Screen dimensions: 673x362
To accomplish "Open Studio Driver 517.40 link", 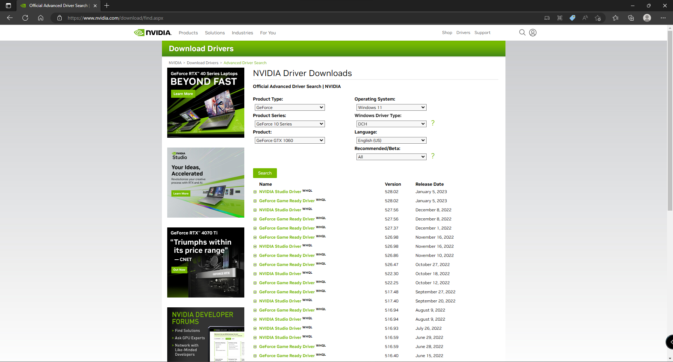I will click(x=280, y=301).
